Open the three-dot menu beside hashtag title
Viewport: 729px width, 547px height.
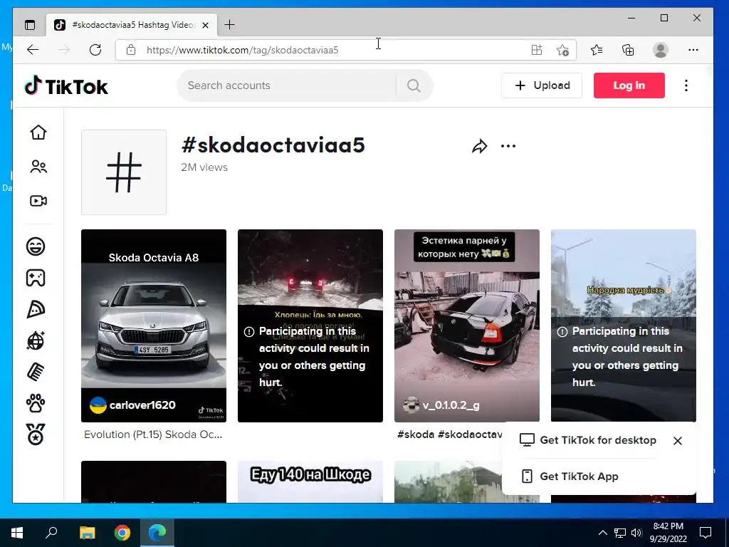pos(508,146)
